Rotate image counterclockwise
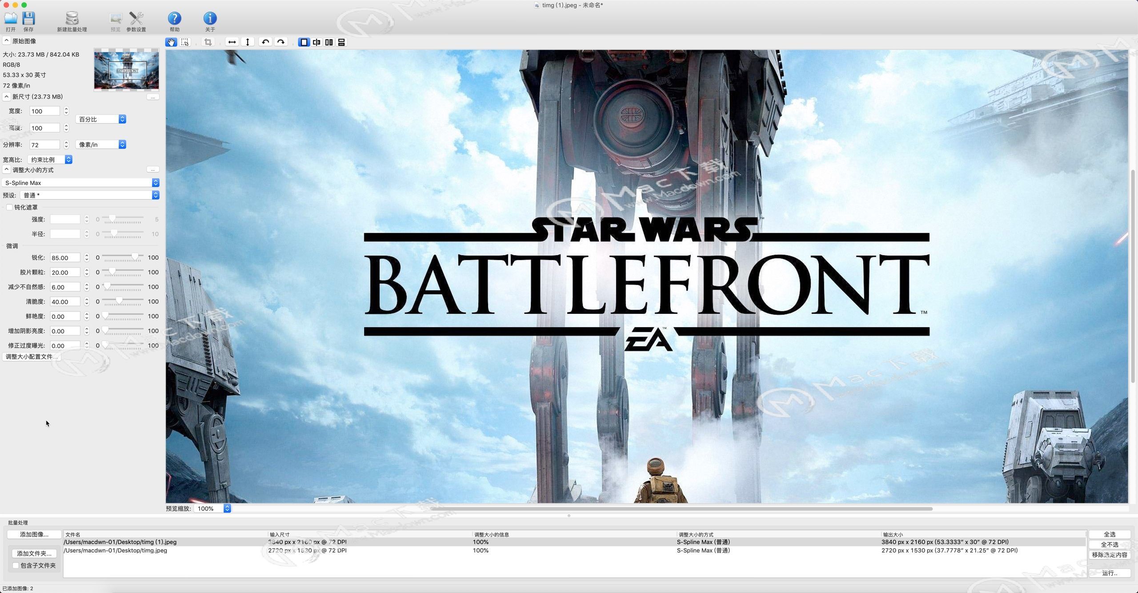The height and width of the screenshot is (593, 1138). [x=265, y=42]
